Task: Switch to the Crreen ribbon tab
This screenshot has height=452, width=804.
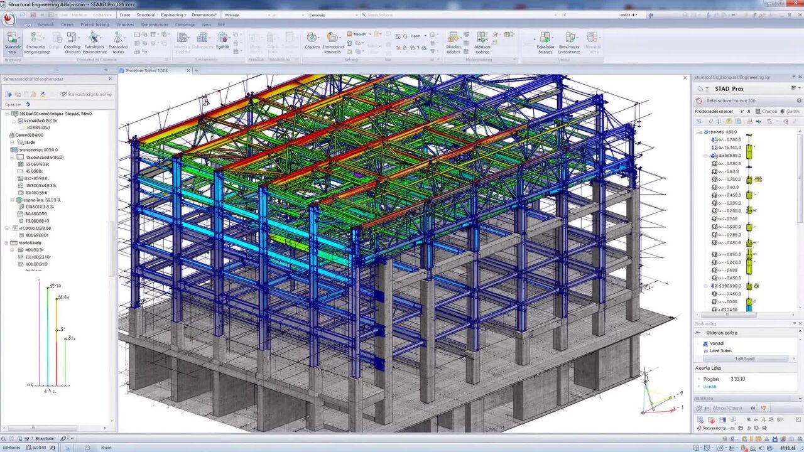Action: (x=67, y=24)
